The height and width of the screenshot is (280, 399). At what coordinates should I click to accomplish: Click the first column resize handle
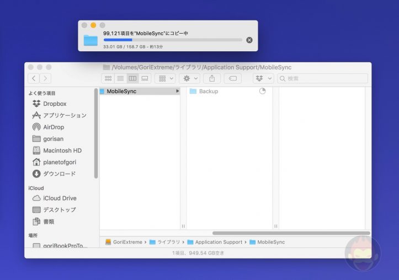[x=183, y=226]
